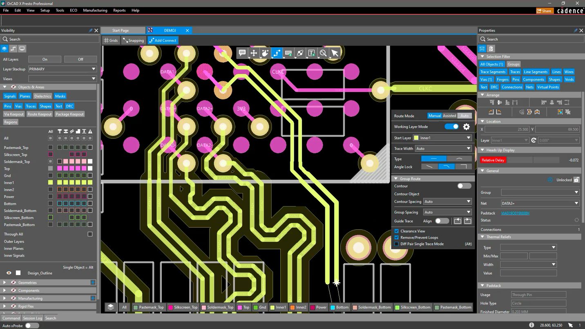Activate the Route tool
The height and width of the screenshot is (329, 585).
coord(277,53)
